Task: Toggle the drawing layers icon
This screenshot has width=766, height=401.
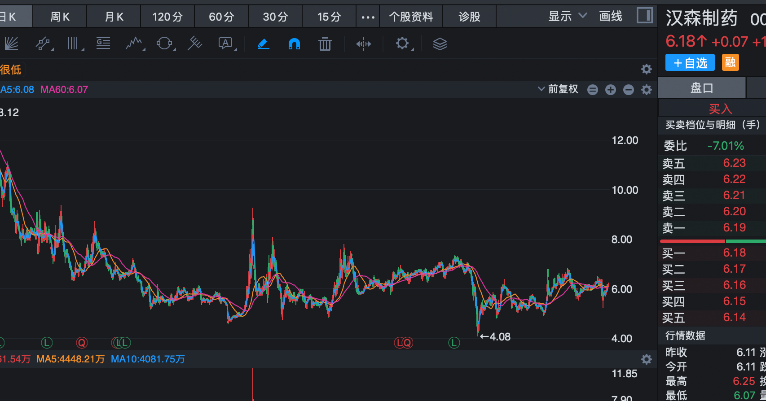Action: [440, 44]
